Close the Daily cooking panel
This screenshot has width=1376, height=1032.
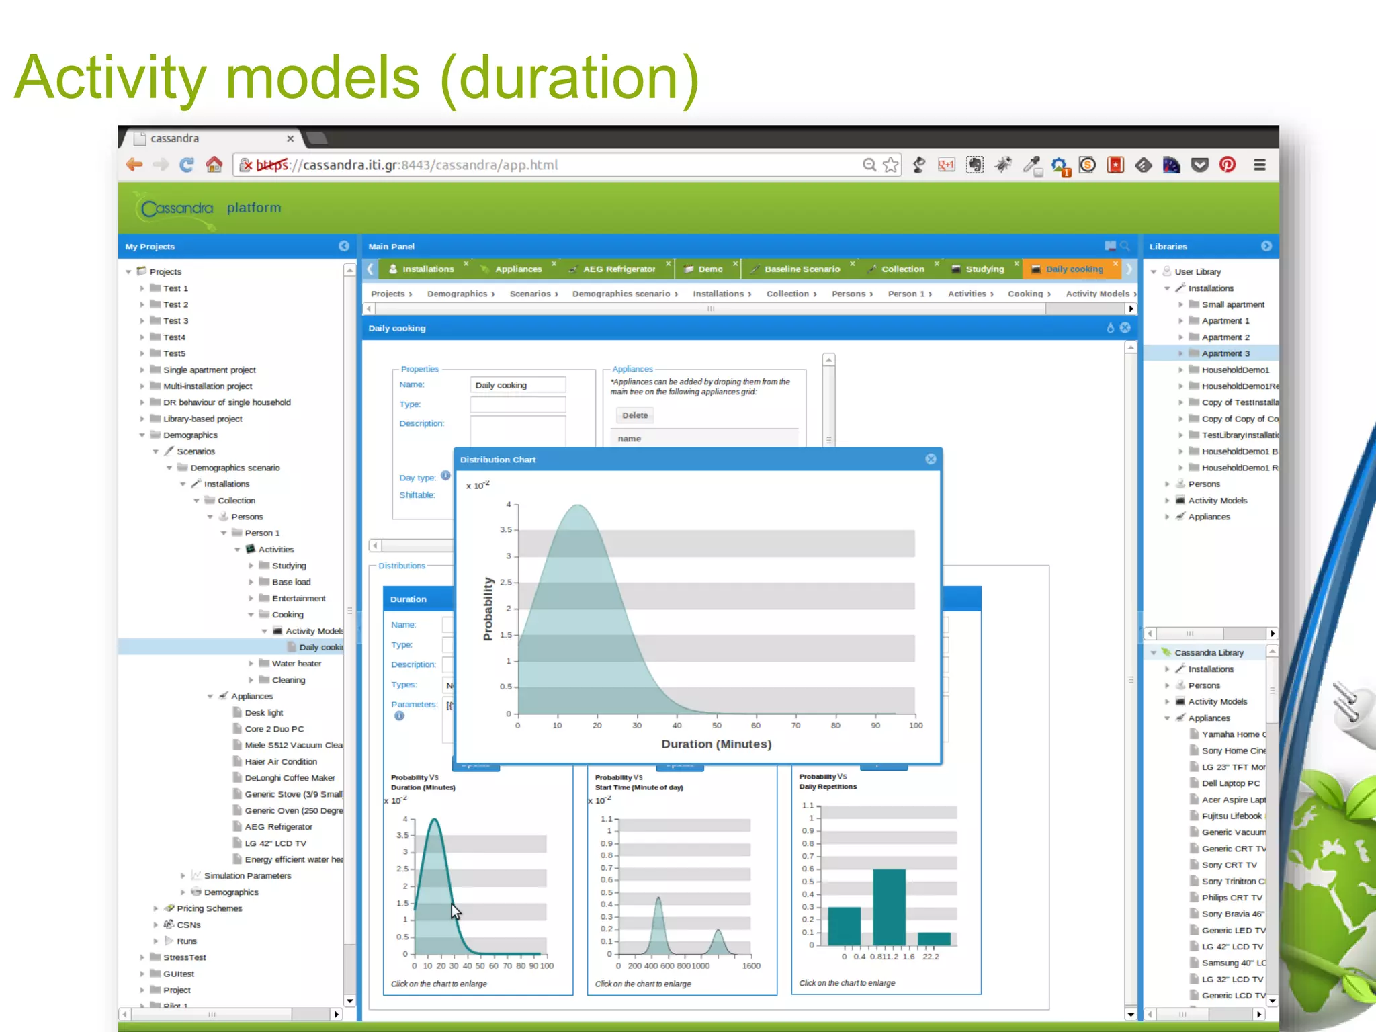click(x=1125, y=328)
